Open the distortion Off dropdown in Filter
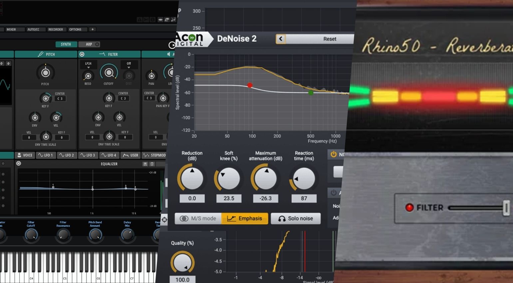This screenshot has height=283, width=513. (x=129, y=65)
